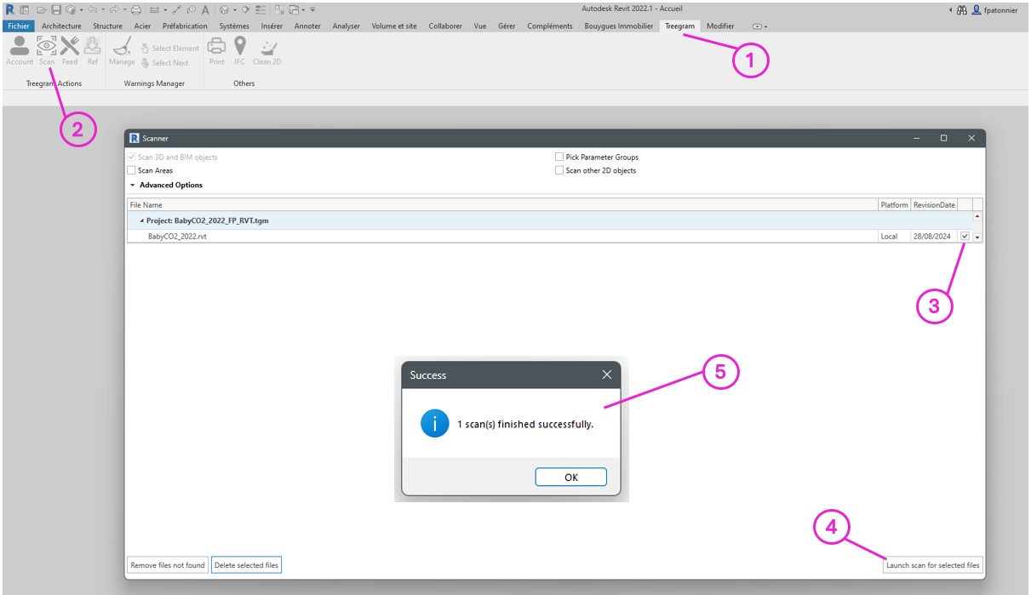Click Launch scan for selected files
The height and width of the screenshot is (595, 1031).
932,564
